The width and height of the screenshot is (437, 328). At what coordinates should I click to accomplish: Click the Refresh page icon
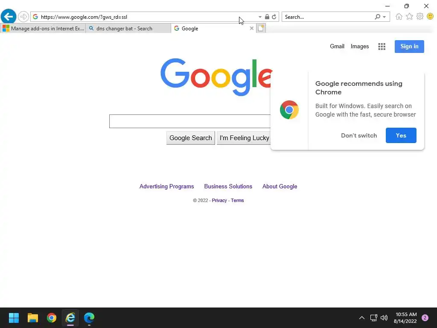[x=274, y=17]
